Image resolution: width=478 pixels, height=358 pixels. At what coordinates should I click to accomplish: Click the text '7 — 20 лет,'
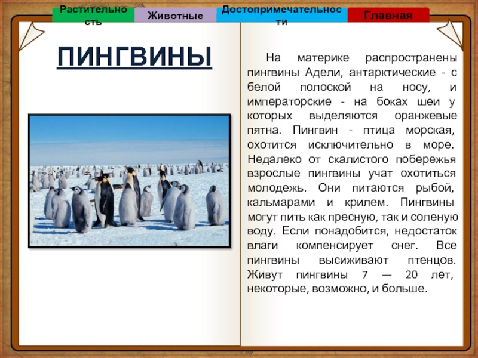click(407, 274)
